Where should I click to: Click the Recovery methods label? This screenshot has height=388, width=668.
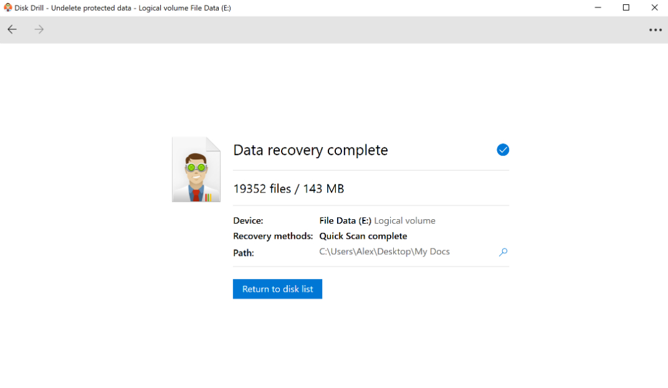pyautogui.click(x=273, y=236)
